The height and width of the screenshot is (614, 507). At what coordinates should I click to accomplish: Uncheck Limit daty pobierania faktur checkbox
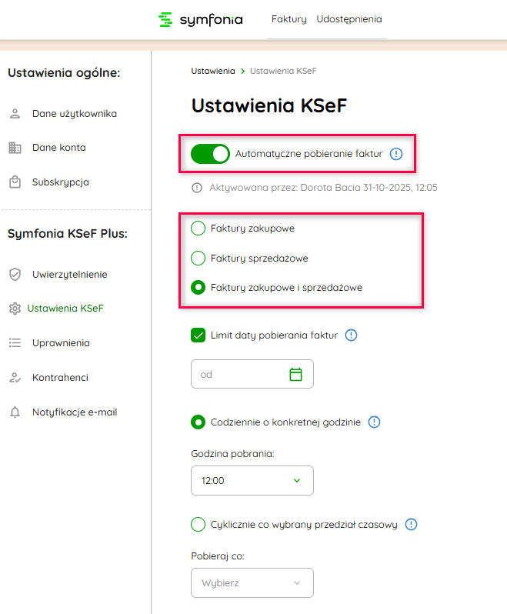[198, 335]
